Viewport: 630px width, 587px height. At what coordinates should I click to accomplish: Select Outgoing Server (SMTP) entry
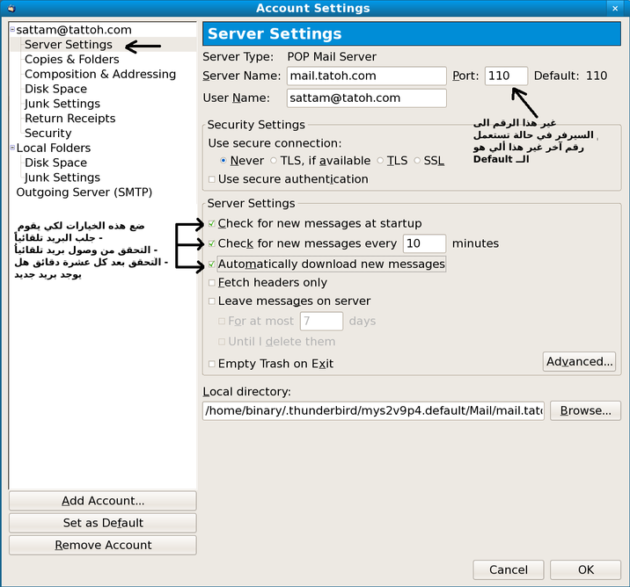point(84,192)
